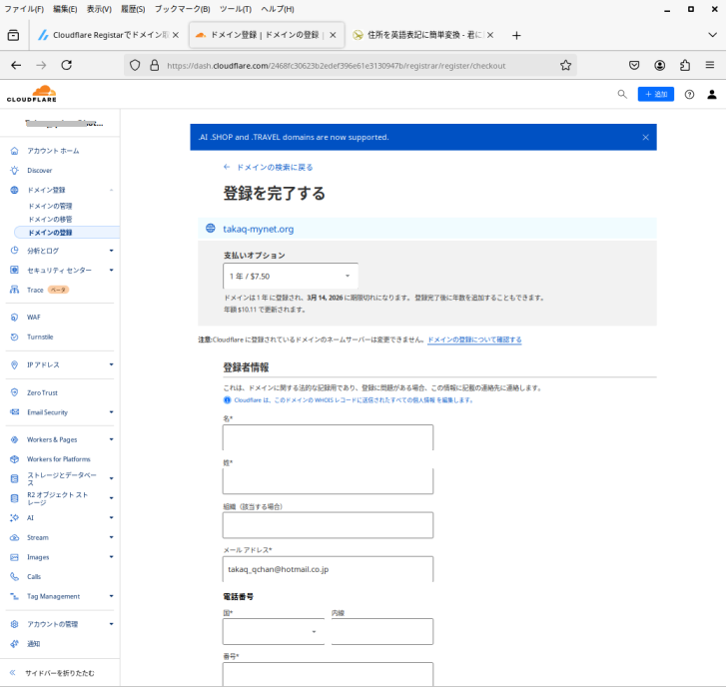Screen dimensions: 726x687
Task: Open ツール(T) menu
Action: [x=236, y=9]
